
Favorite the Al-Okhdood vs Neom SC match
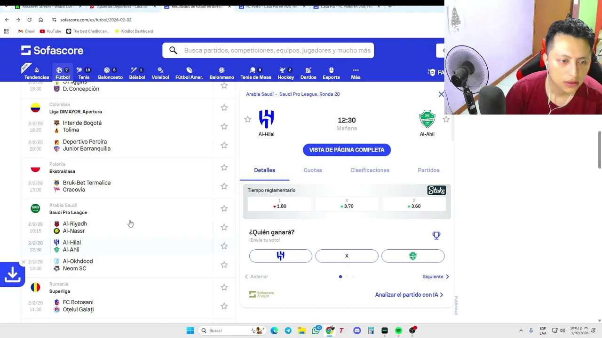pos(224,265)
